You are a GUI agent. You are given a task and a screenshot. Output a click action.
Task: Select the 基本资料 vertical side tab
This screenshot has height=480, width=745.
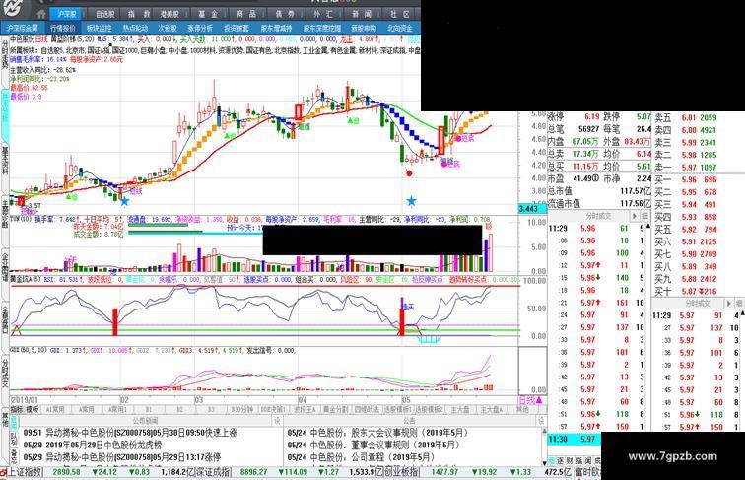(x=5, y=161)
